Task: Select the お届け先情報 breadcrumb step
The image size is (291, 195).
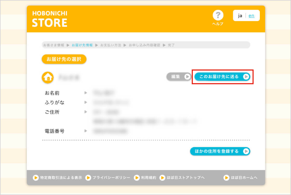Action: 82,45
